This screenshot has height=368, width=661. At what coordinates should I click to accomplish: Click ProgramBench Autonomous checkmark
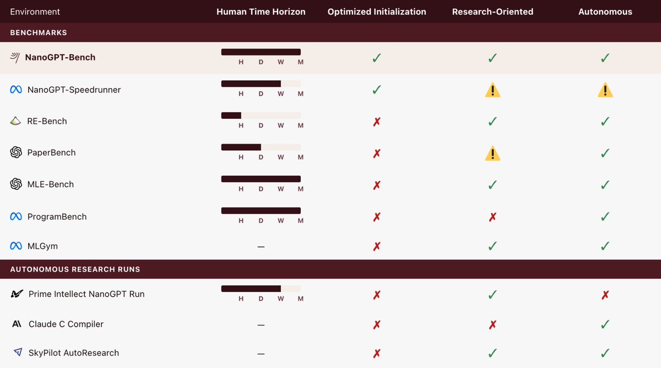pos(605,216)
